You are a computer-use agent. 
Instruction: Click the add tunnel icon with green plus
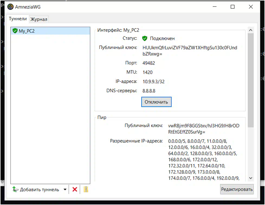pyautogui.click(x=15, y=190)
